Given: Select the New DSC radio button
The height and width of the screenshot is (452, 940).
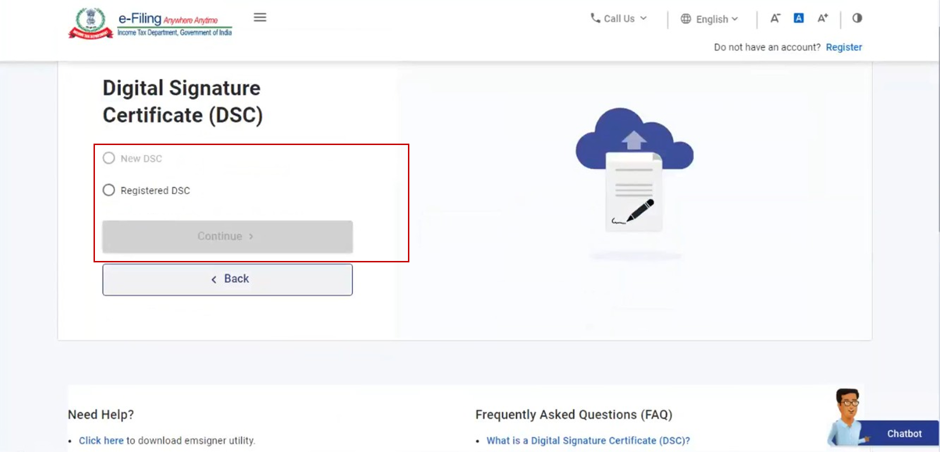Looking at the screenshot, I should coord(109,158).
